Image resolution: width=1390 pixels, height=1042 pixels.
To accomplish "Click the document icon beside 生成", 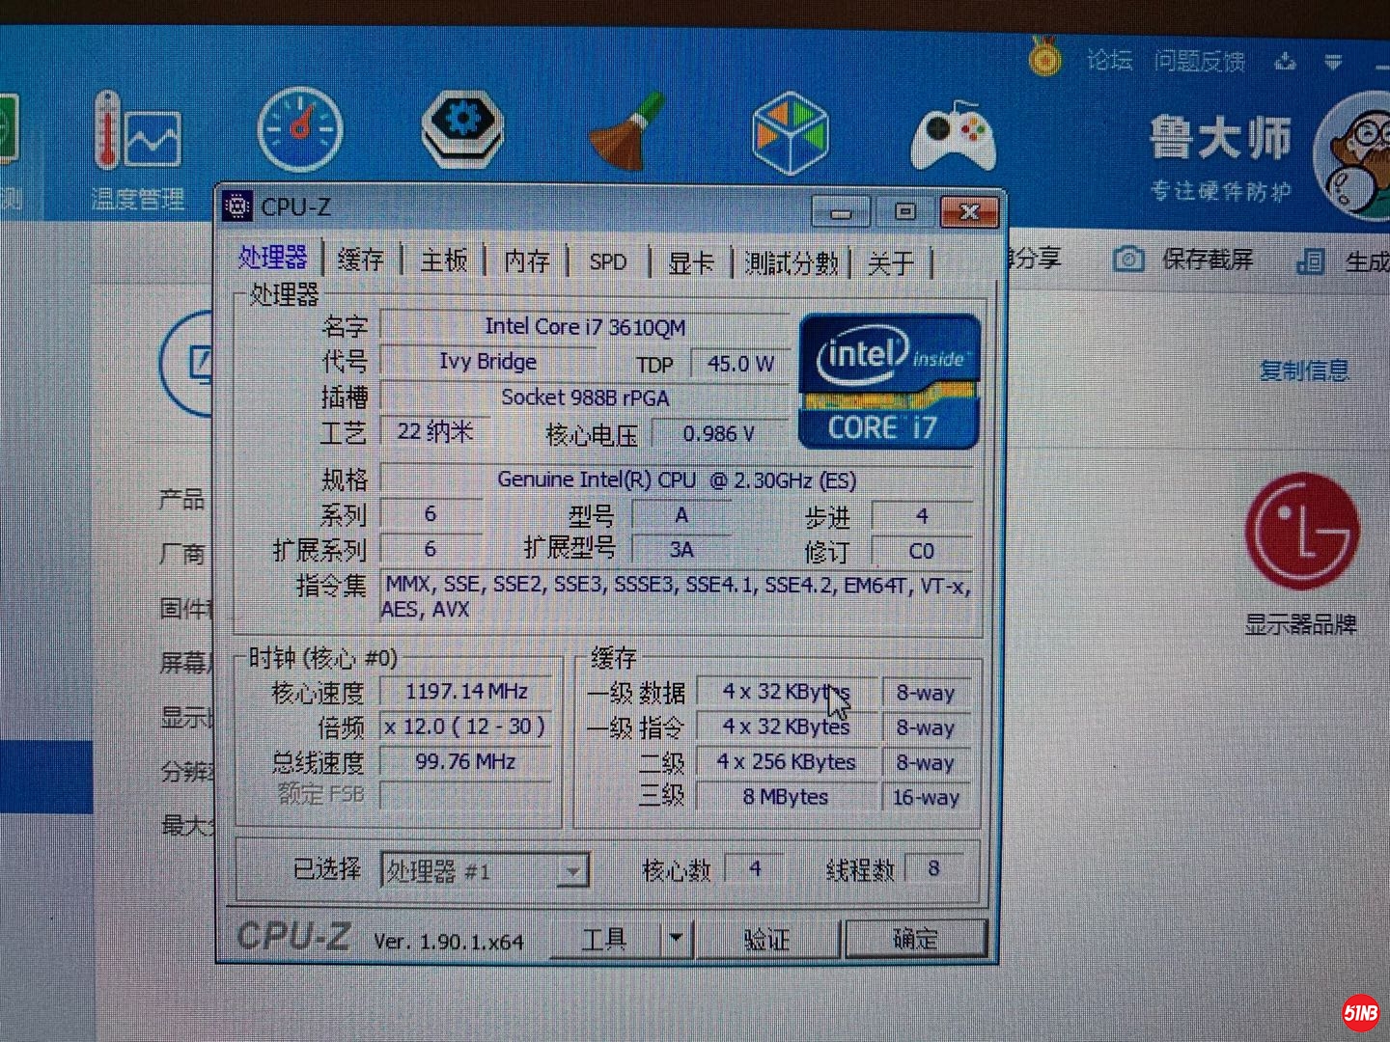I will point(1310,260).
